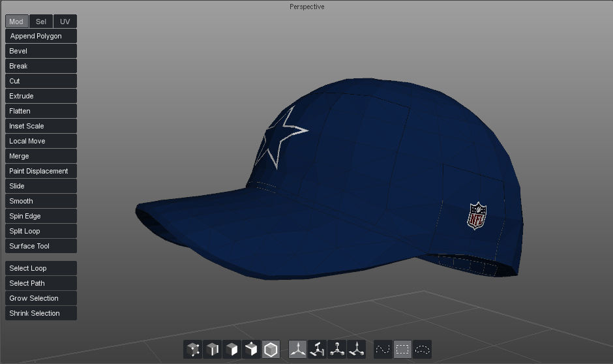This screenshot has width=613, height=364.
Task: Click the Select Path button
Action: coord(41,283)
